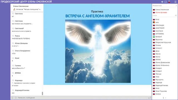The height and width of the screenshot is (100, 178).
Task: Select the chat message 'возможность все исправить'
Action: click(x=21, y=31)
